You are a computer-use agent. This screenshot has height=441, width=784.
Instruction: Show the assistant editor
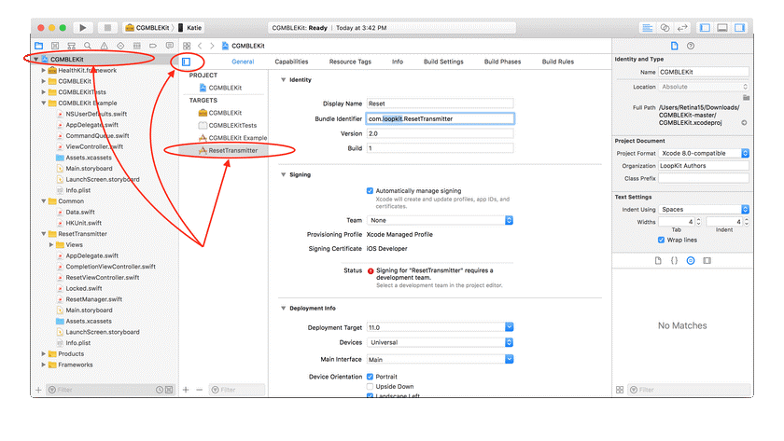(x=665, y=27)
